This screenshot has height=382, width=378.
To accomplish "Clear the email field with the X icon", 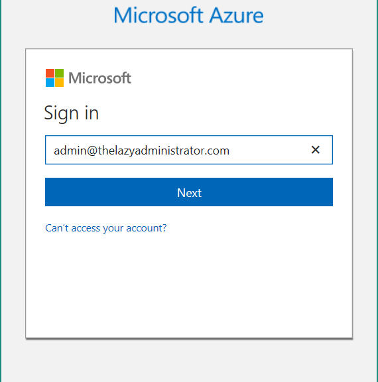I will click(x=316, y=150).
